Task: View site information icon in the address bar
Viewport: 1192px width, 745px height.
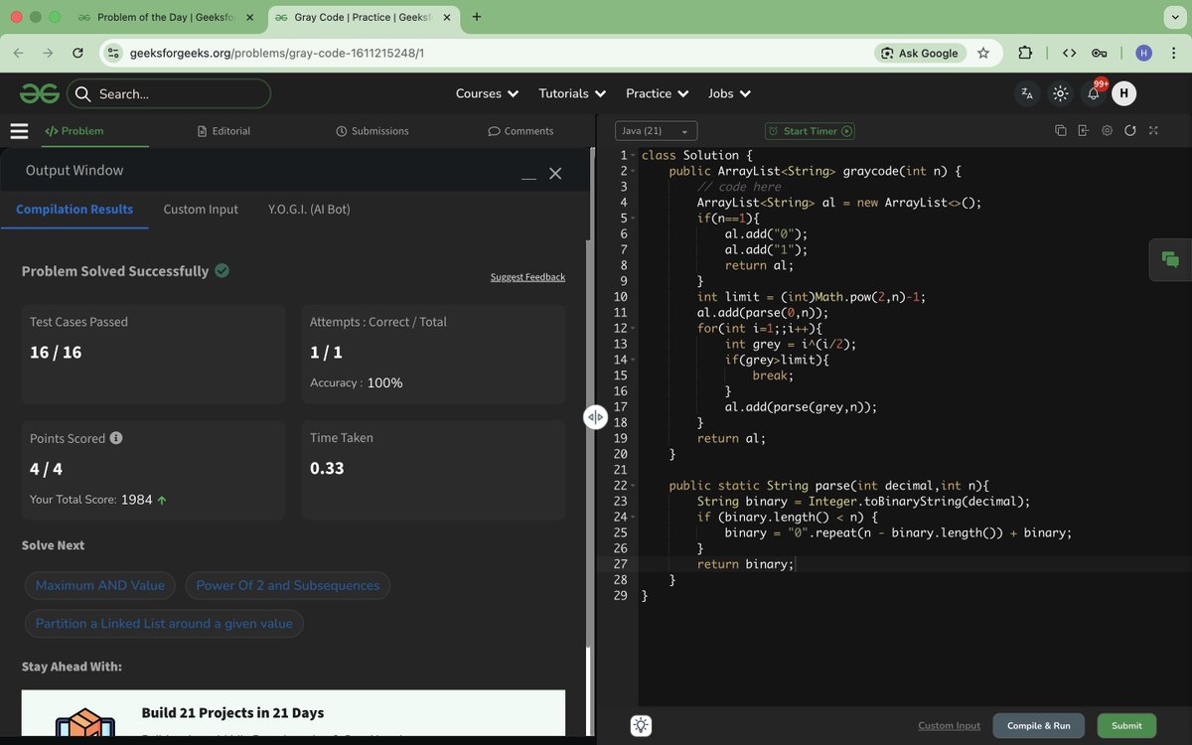Action: click(113, 53)
